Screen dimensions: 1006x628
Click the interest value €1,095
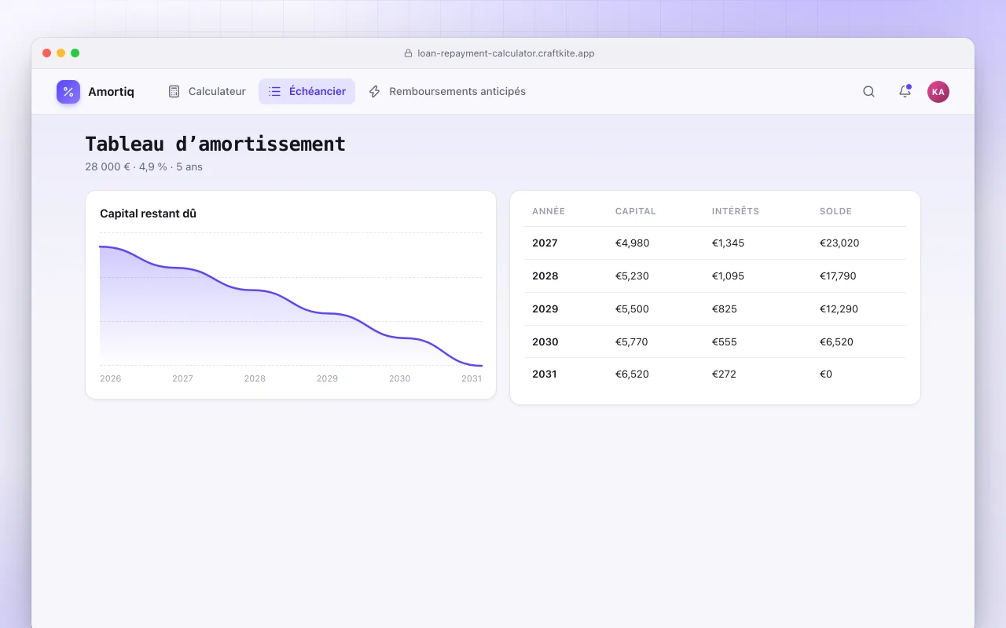(728, 276)
